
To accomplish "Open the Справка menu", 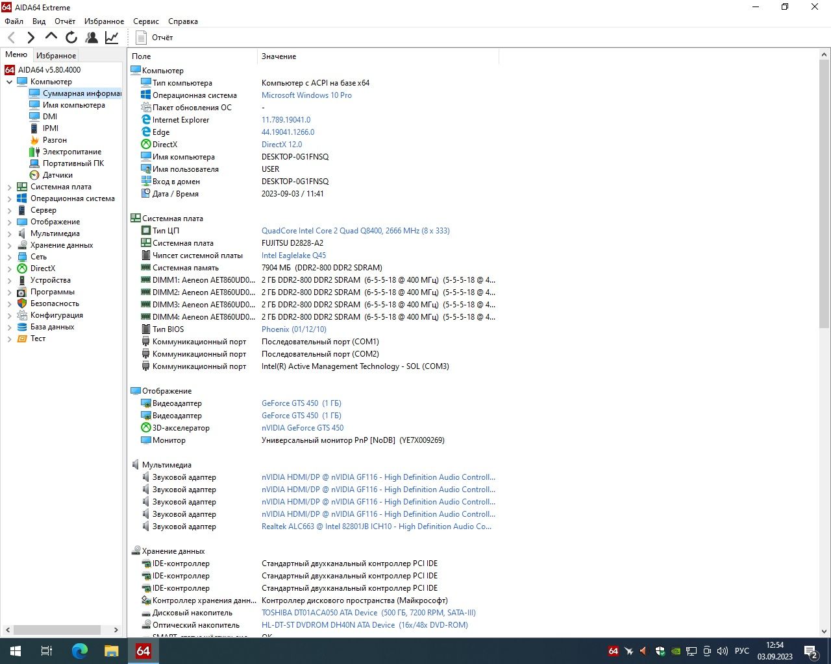I will [183, 21].
